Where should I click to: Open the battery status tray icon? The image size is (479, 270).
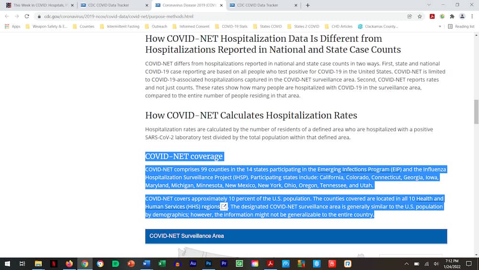pyautogui.click(x=417, y=264)
